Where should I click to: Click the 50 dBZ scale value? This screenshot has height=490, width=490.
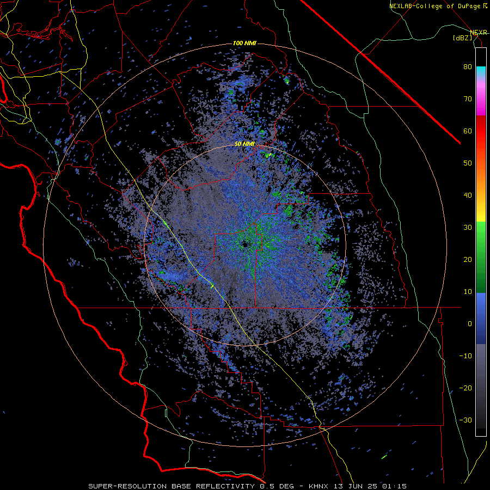(x=468, y=163)
